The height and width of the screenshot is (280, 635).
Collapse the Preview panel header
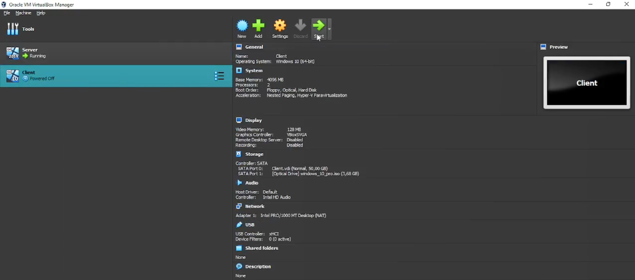coord(559,47)
